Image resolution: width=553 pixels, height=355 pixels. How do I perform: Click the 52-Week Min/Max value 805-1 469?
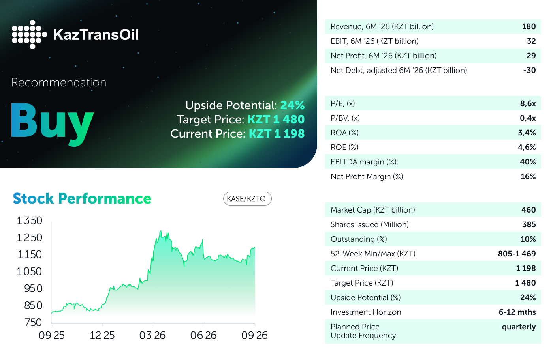pyautogui.click(x=517, y=254)
